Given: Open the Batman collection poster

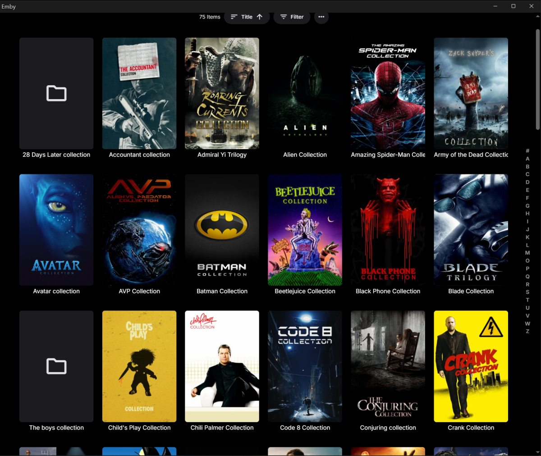Looking at the screenshot, I should [x=222, y=230].
